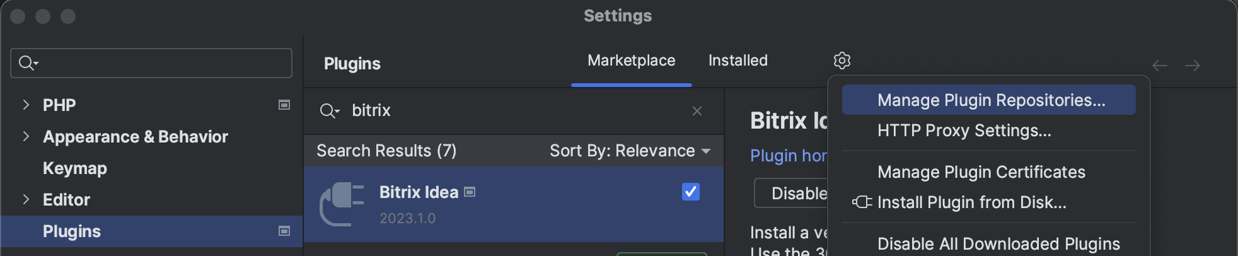Click the back arrow navigation icon
Screen dimensions: 1238x256
tap(1160, 66)
